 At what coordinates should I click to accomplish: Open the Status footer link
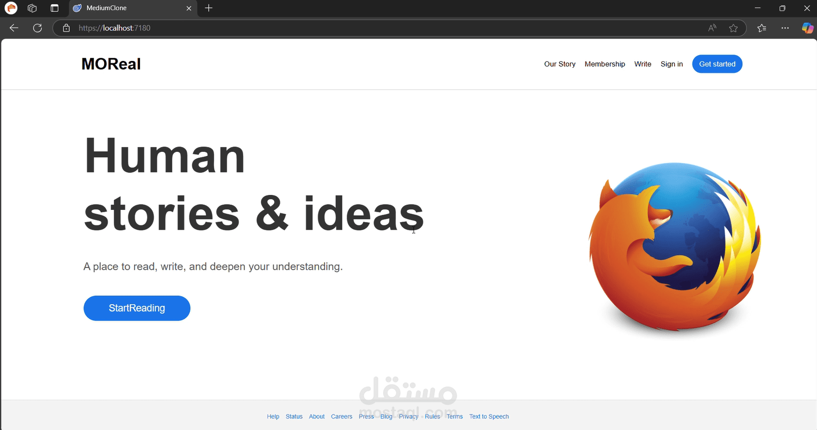(294, 416)
